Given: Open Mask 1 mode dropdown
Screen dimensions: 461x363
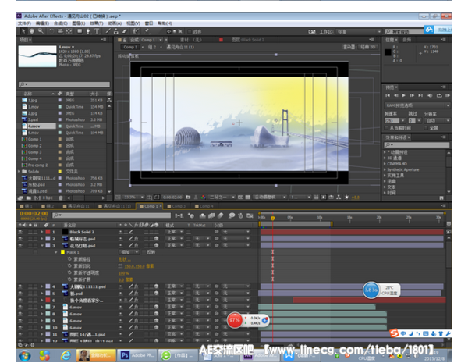Looking at the screenshot, I should point(129,252).
